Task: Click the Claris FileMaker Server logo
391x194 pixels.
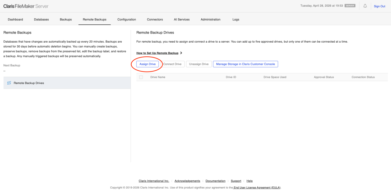Action: [26, 6]
